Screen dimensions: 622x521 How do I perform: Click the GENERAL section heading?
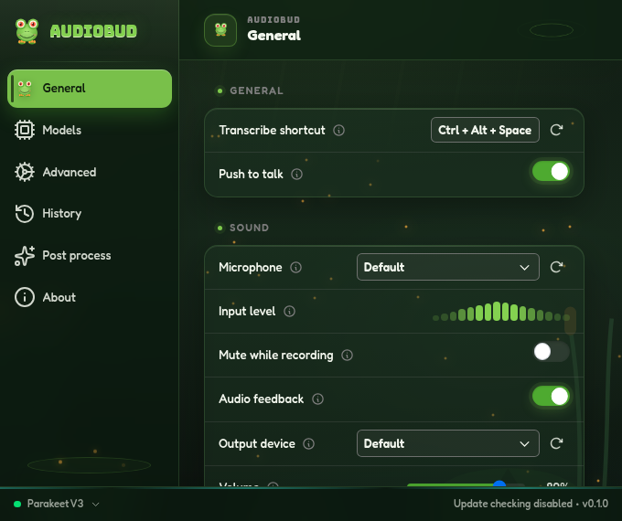[x=256, y=90]
